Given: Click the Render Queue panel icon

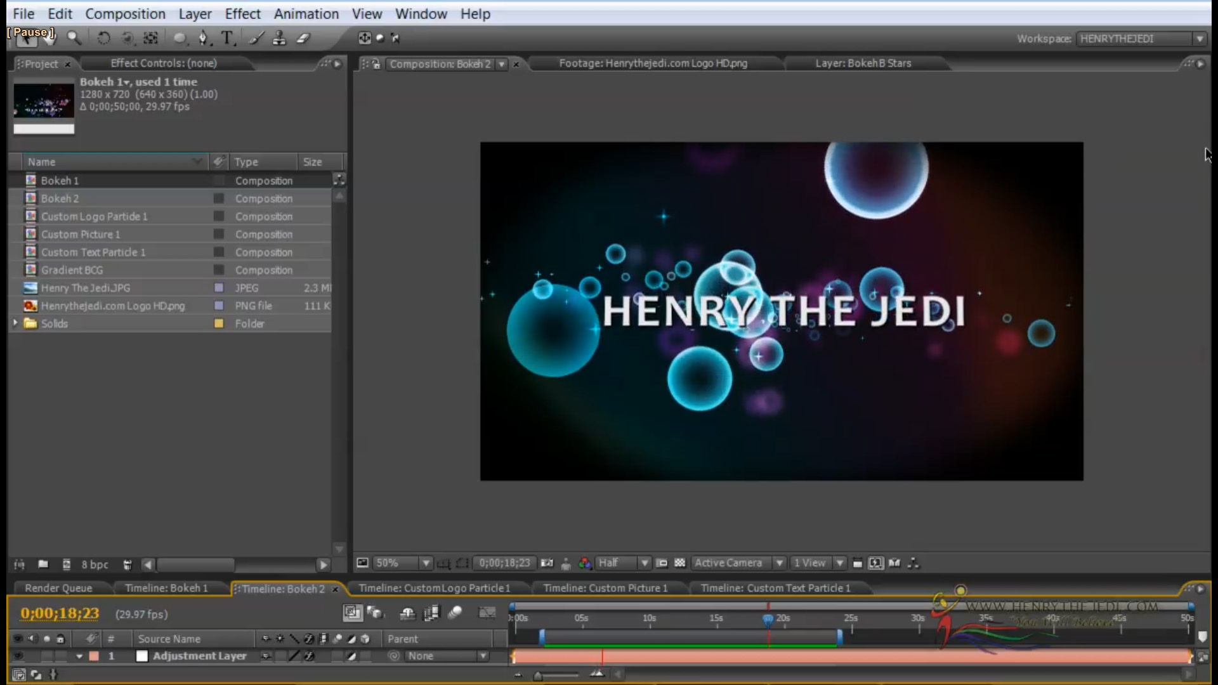Looking at the screenshot, I should (x=58, y=588).
